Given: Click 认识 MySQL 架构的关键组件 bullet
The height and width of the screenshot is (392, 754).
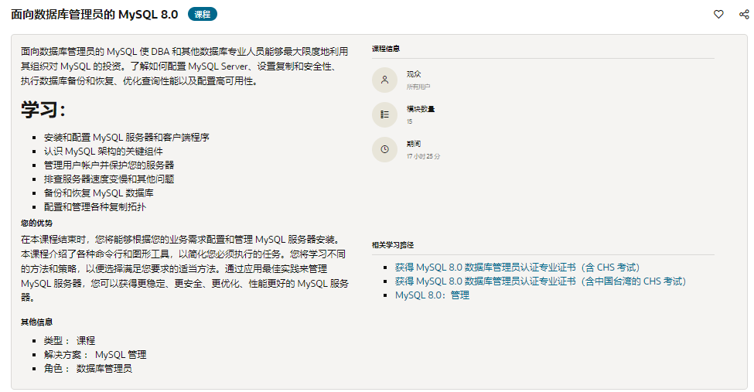Looking at the screenshot, I should [x=104, y=152].
